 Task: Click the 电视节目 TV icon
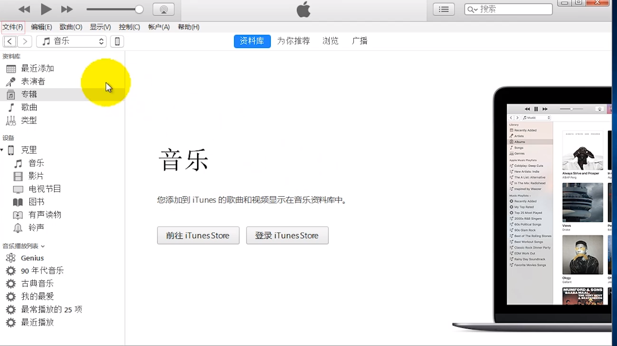click(x=18, y=189)
